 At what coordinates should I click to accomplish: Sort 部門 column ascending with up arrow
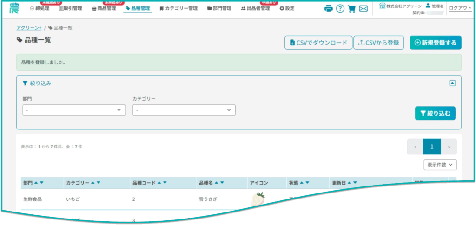(36, 183)
